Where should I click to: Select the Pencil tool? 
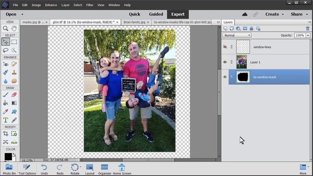click(14, 120)
